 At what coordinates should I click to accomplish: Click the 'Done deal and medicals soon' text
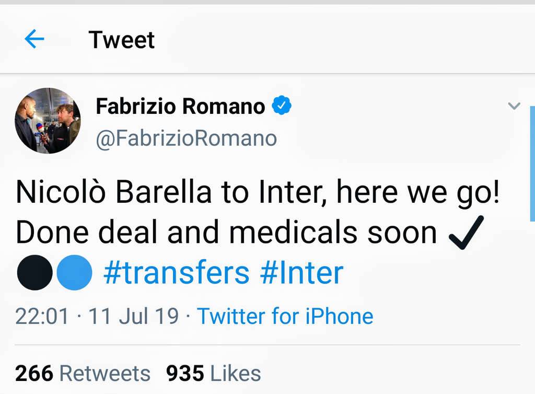(226, 233)
